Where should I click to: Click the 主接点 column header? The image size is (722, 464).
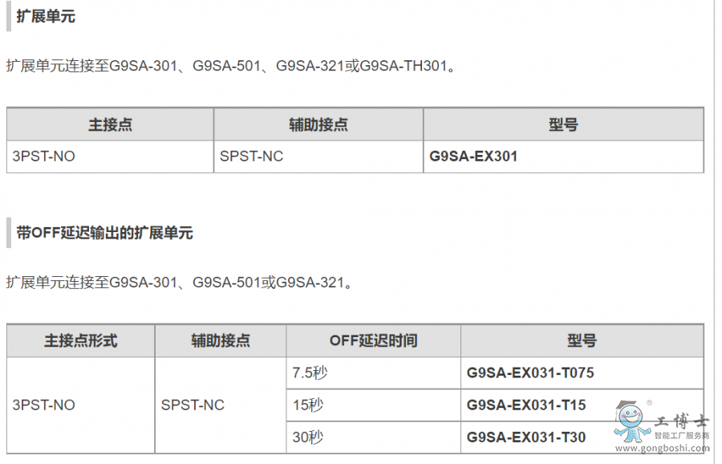(x=110, y=124)
